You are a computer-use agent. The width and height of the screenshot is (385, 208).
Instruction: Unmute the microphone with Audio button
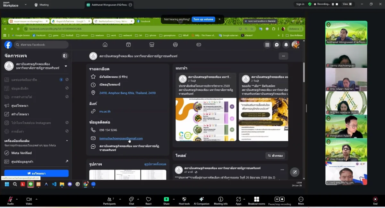coord(10,201)
